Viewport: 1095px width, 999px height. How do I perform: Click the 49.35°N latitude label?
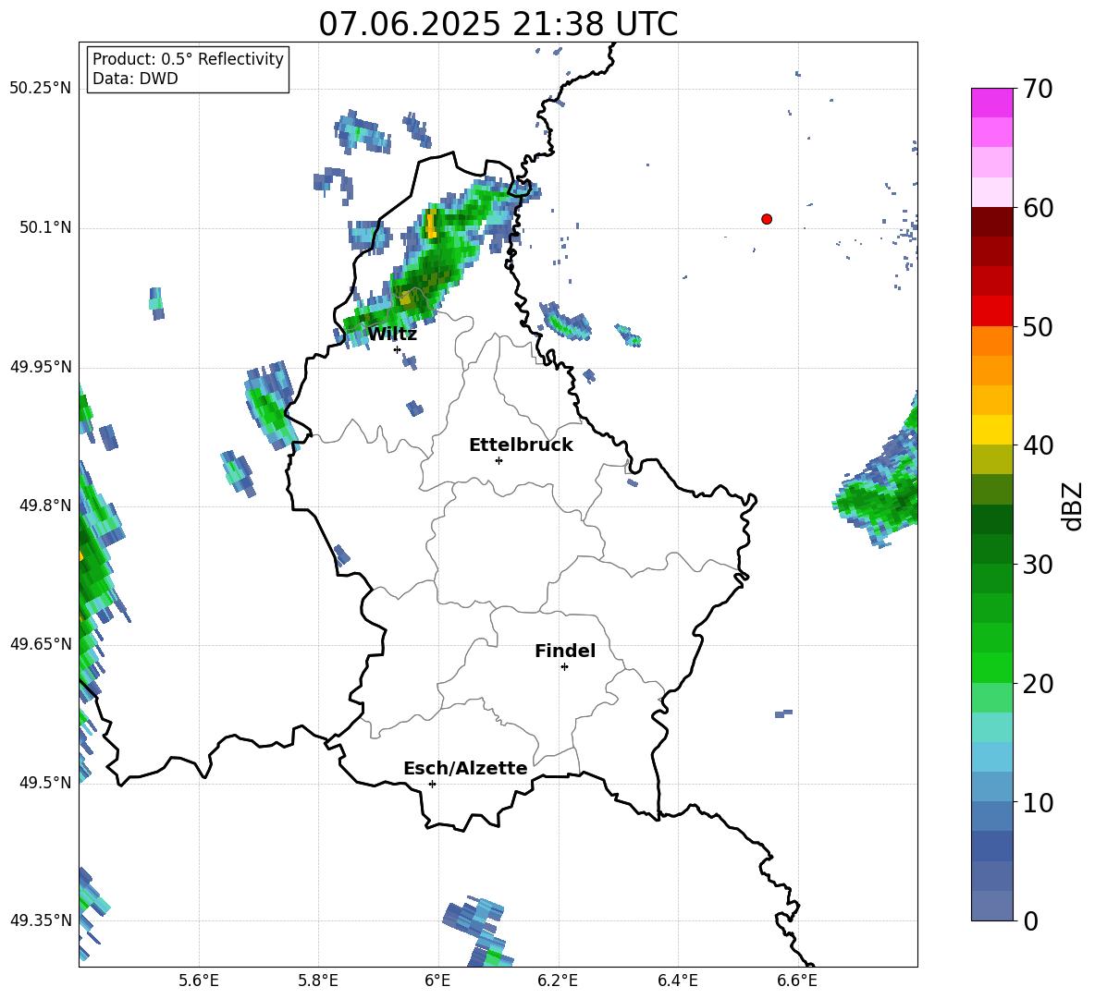click(x=40, y=920)
